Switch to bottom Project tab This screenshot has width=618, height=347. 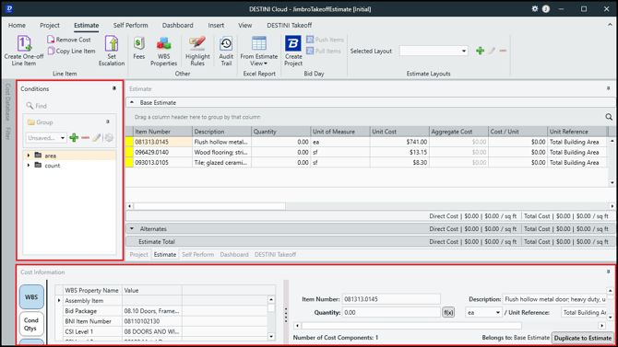[x=138, y=255]
